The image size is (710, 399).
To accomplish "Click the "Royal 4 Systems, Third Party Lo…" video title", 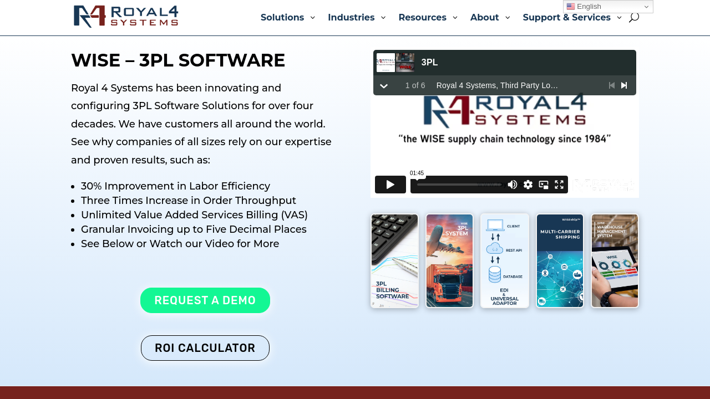I will click(497, 85).
